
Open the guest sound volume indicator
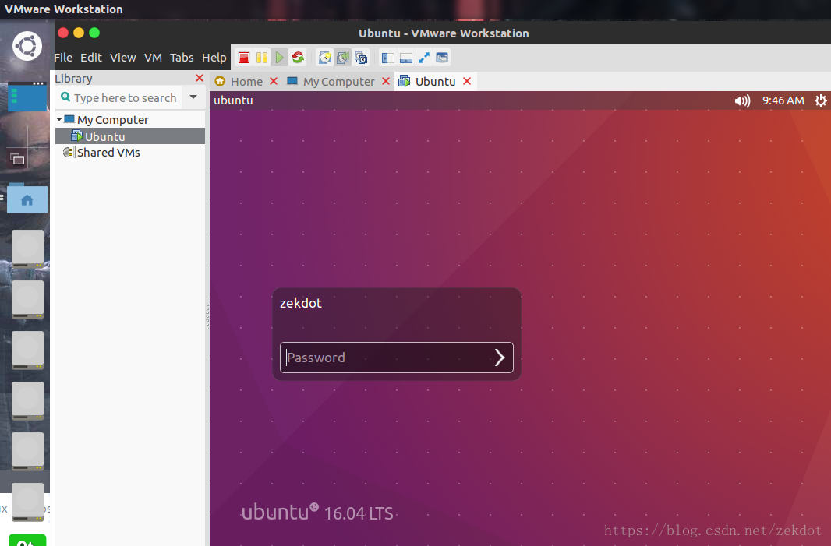coord(742,100)
